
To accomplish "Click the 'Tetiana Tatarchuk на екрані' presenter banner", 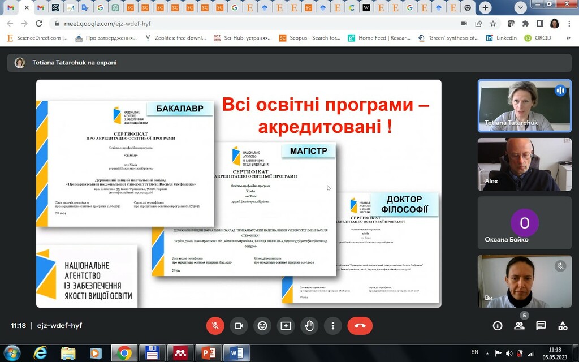I will coord(289,63).
